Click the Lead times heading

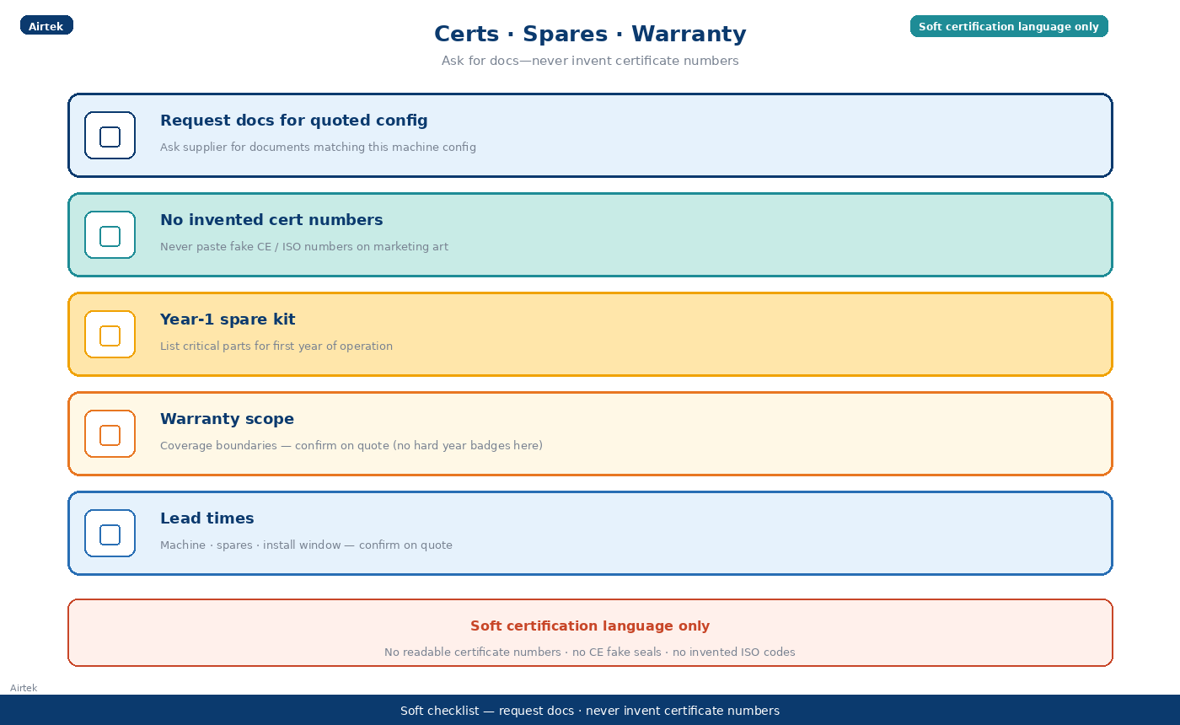coord(206,518)
